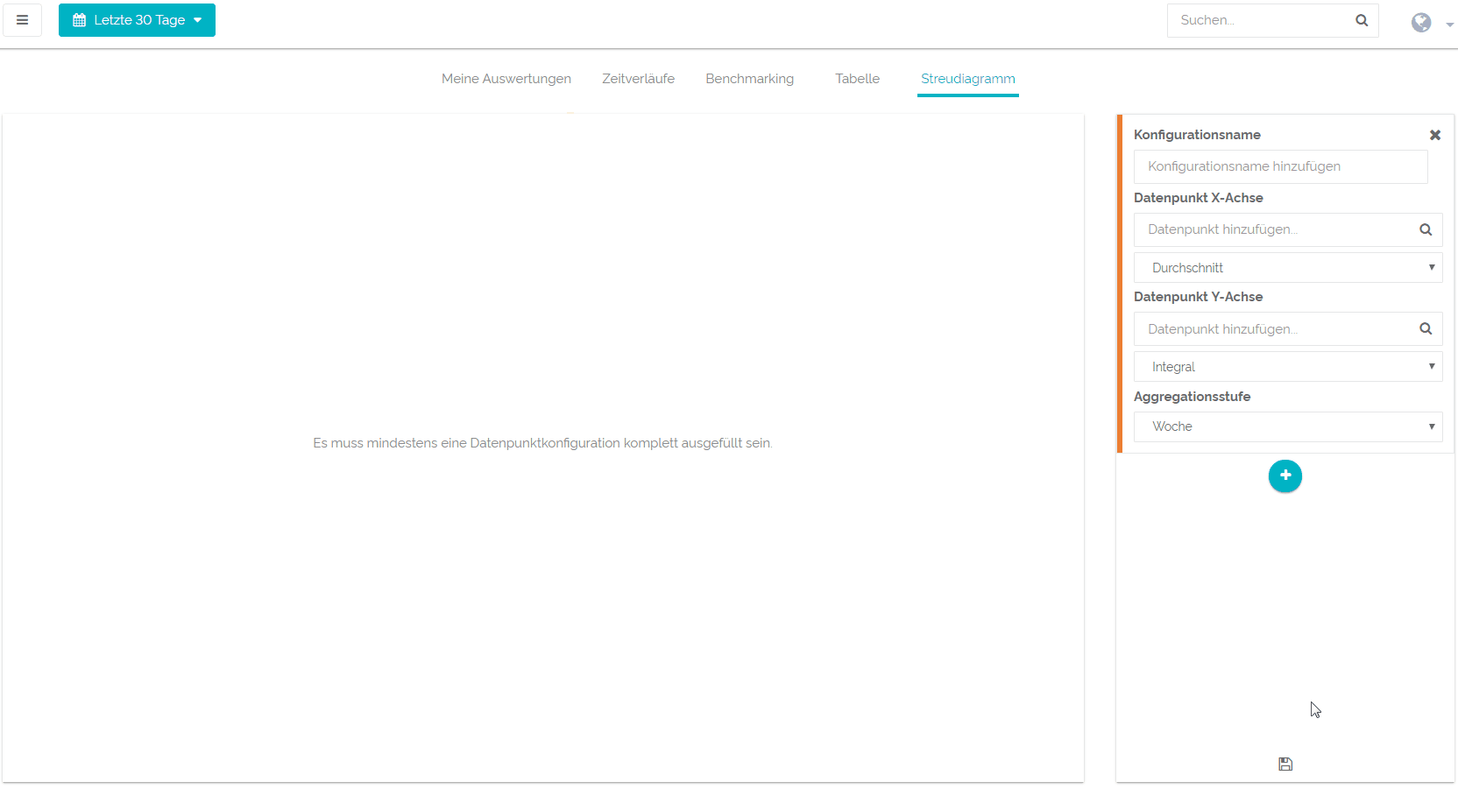Switch to Zeitverläufe tab

638,79
